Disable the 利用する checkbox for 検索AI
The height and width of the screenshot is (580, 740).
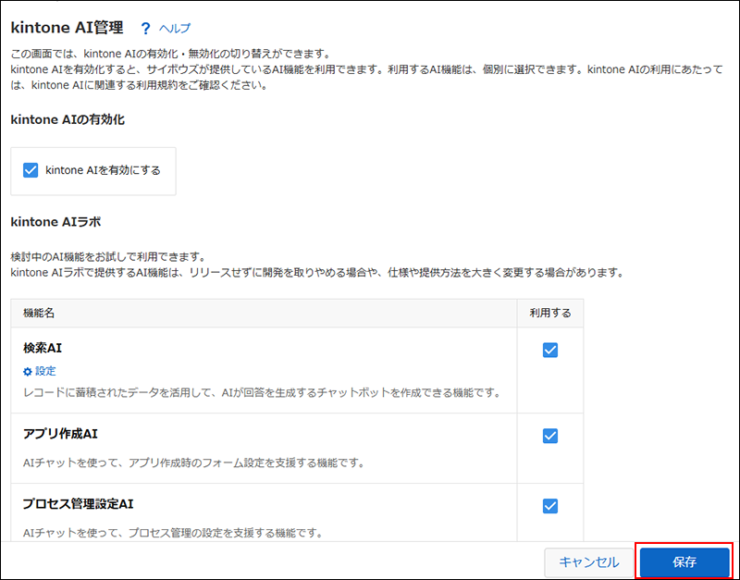pos(550,350)
